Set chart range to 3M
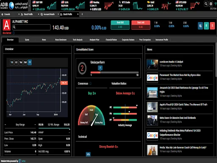Screen dimensions: 217x163 point(25,62)
